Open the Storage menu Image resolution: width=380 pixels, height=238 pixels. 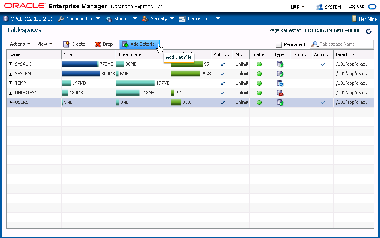(121, 19)
